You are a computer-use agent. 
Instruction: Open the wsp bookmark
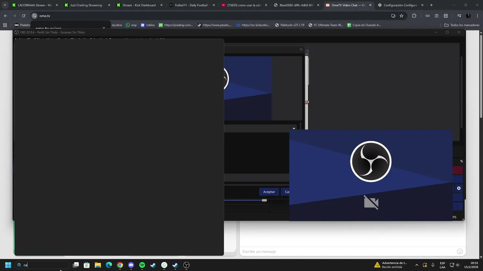(x=131, y=25)
